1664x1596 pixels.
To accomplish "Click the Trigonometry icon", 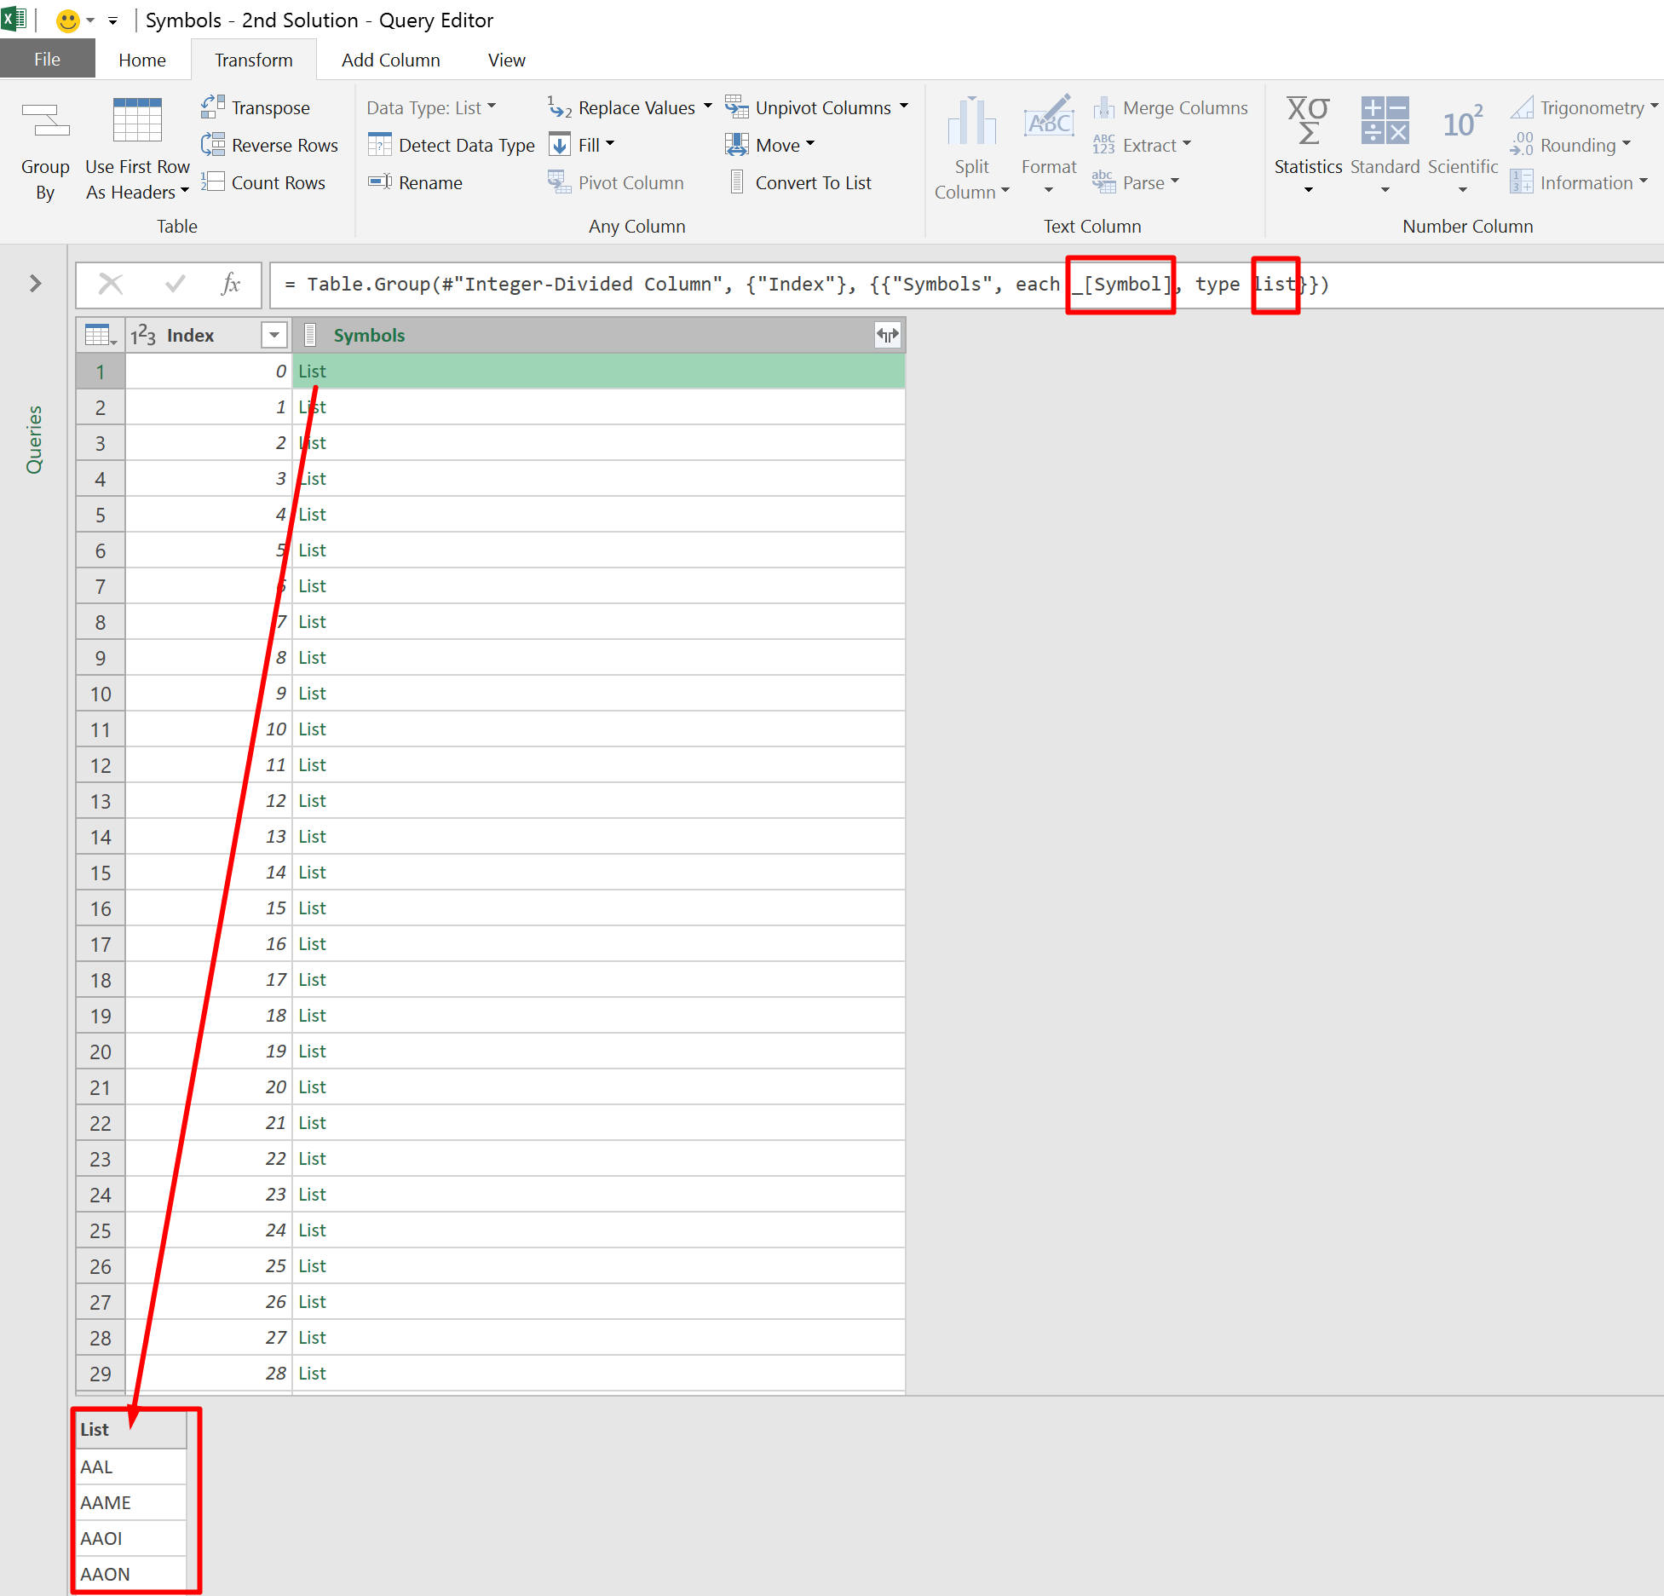I will [1522, 107].
